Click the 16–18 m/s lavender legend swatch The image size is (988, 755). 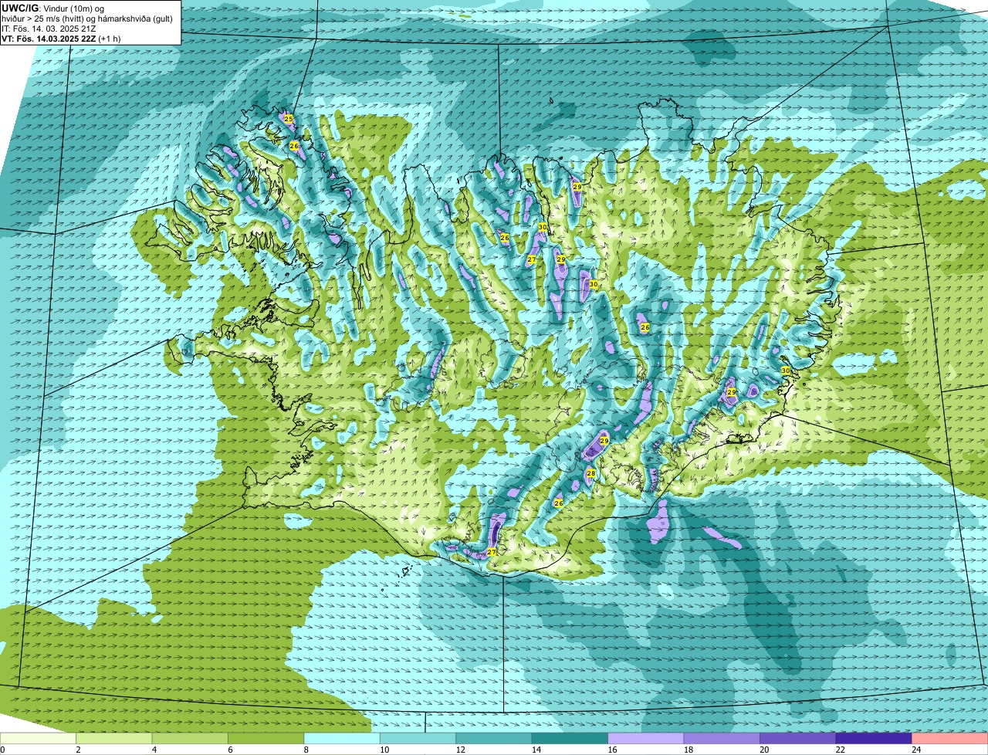coord(647,739)
